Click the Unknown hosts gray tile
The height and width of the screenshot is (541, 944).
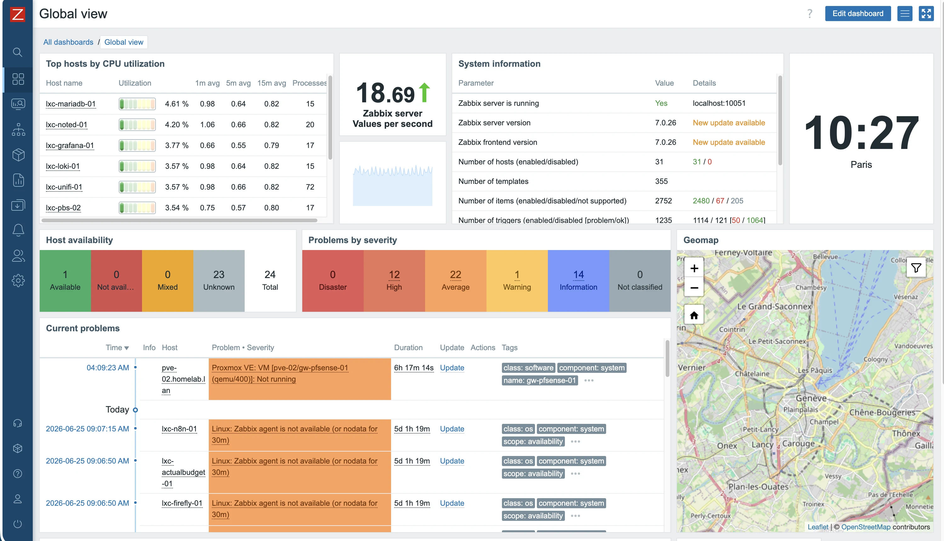click(219, 281)
